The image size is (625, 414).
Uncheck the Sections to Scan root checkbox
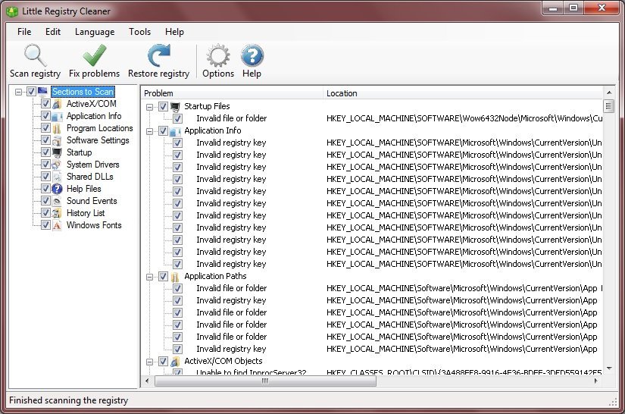pyautogui.click(x=31, y=92)
